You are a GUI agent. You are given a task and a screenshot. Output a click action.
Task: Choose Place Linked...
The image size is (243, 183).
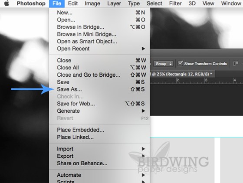(x=99, y=137)
